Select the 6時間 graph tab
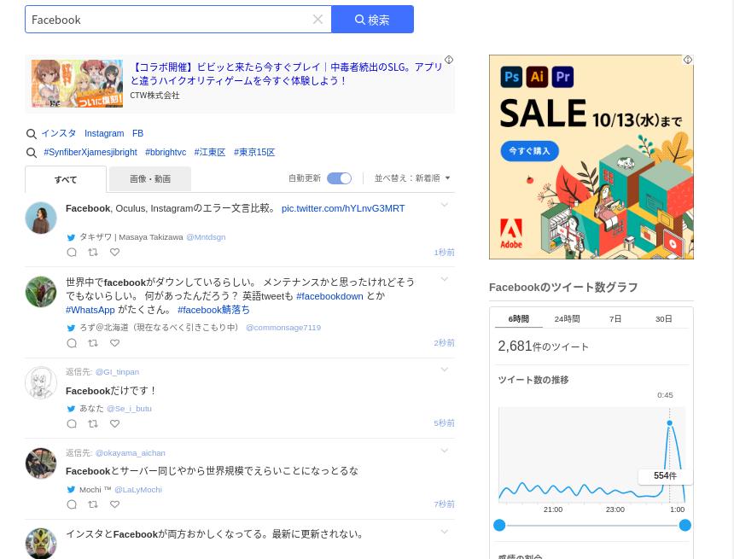This screenshot has width=734, height=559. [x=519, y=319]
